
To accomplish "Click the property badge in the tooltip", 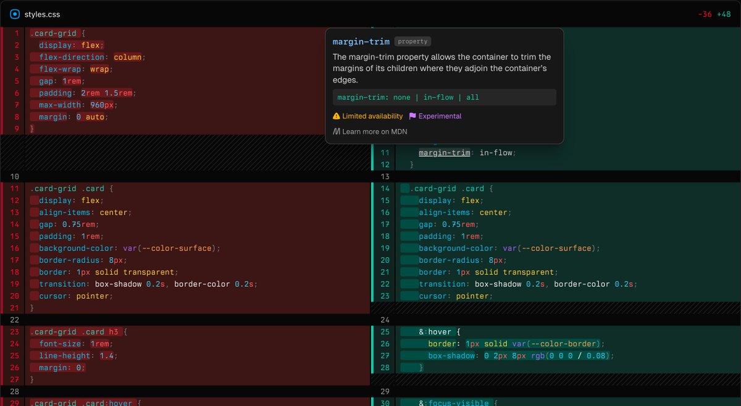I will (x=412, y=41).
